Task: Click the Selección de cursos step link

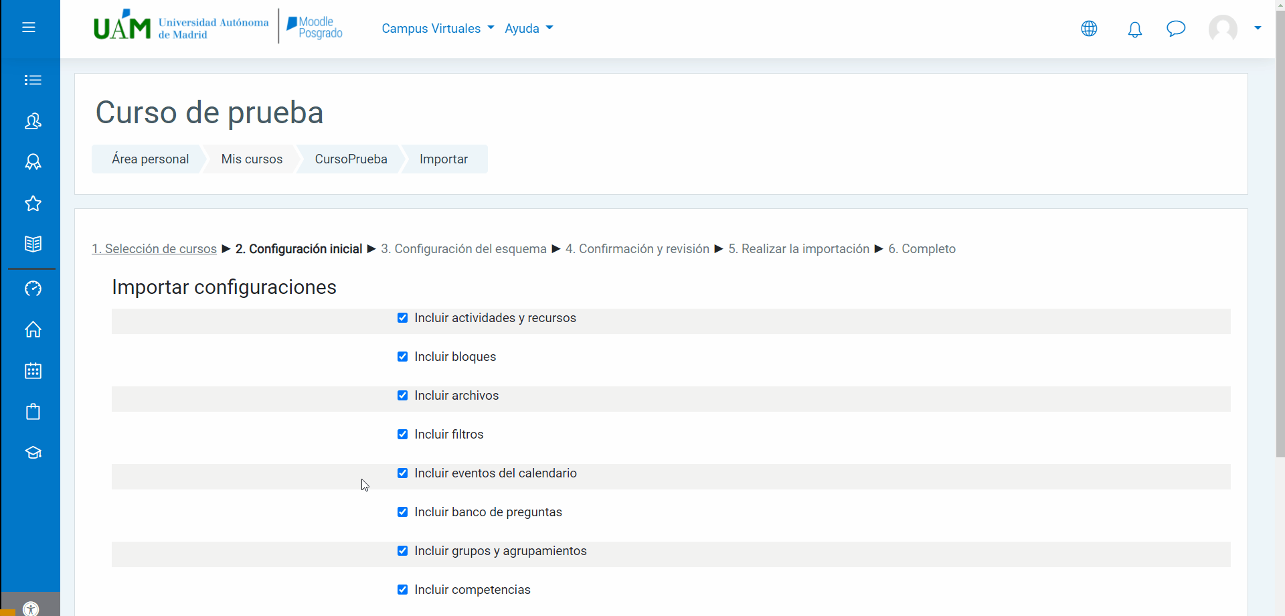Action: 154,249
